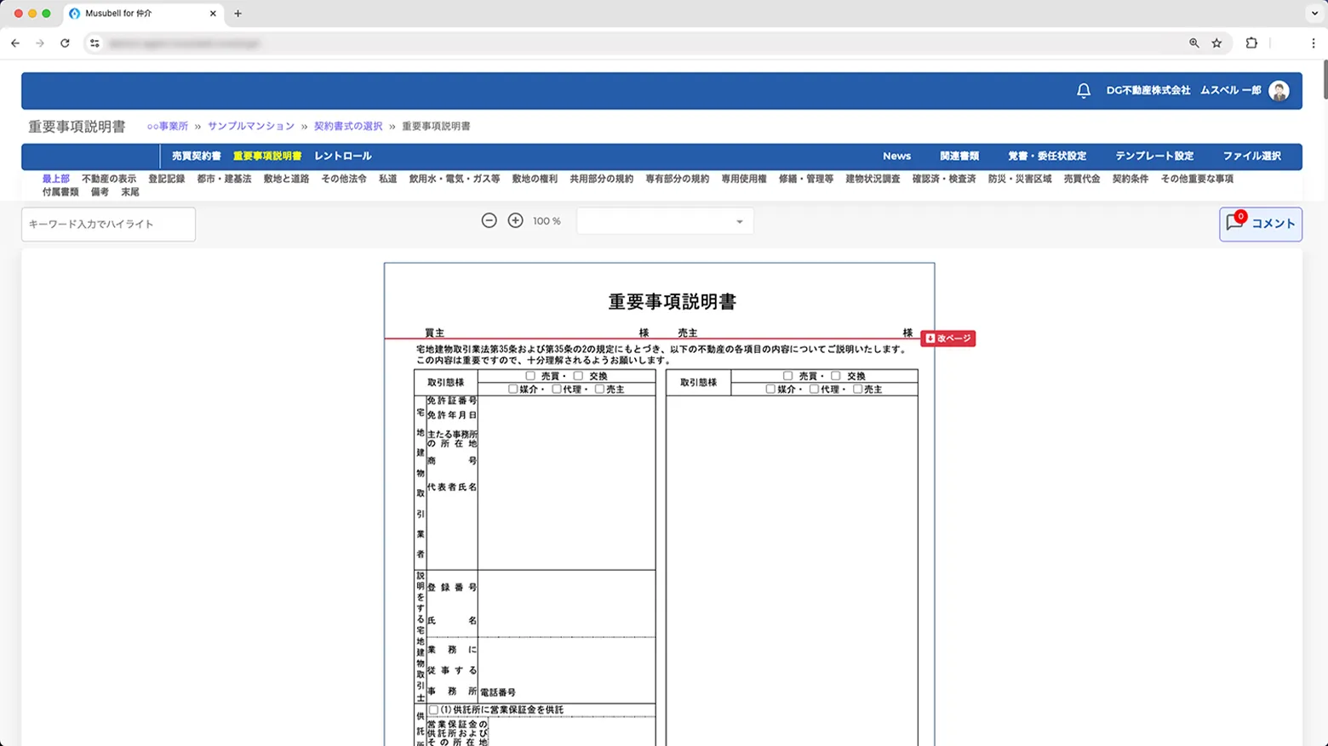
Task: Open the サンプルマンション breadcrumb link
Action: pos(251,125)
